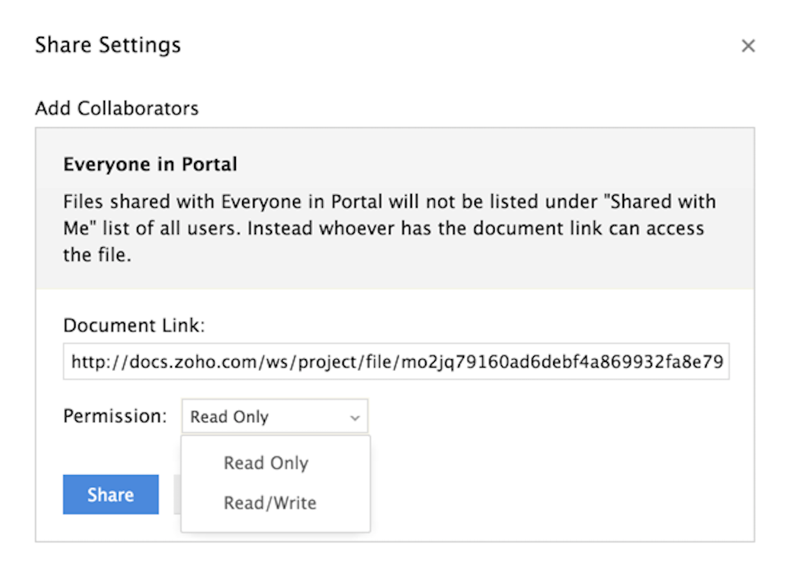This screenshot has height=578, width=789.
Task: Click the Permission dropdown chevron arrow
Action: pyautogui.click(x=355, y=418)
